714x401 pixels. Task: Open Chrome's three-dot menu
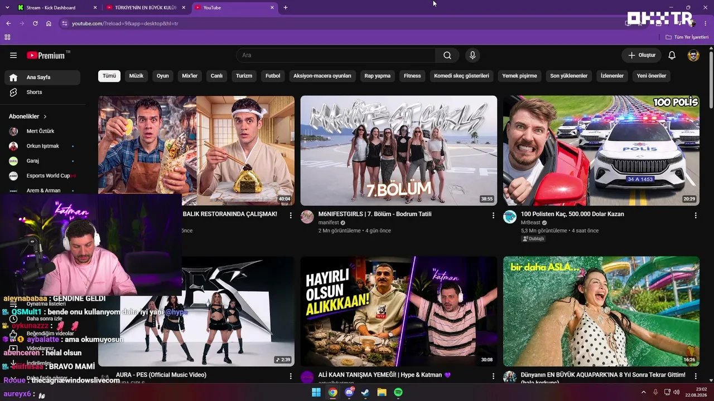point(706,23)
